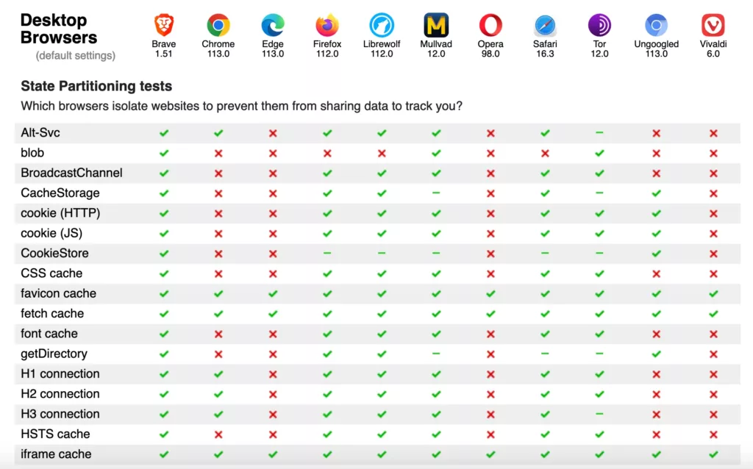The image size is (753, 469).
Task: Click the Brave browser lion icon
Action: click(164, 26)
